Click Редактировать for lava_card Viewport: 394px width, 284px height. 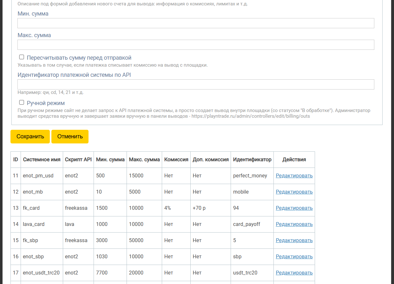point(294,224)
